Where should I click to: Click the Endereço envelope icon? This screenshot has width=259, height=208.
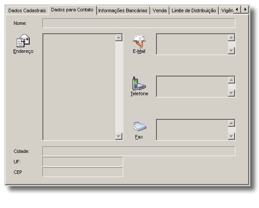[23, 41]
